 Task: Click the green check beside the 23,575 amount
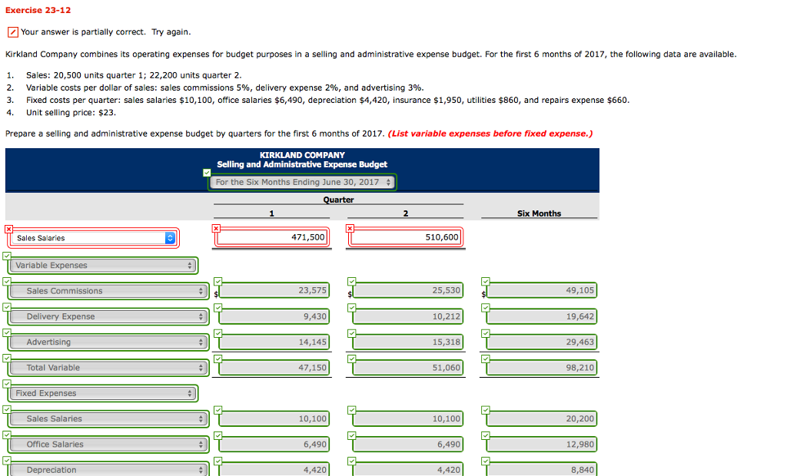coord(218,280)
